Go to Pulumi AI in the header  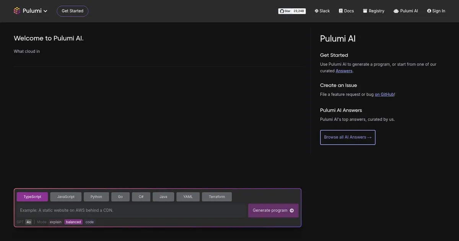point(406,11)
